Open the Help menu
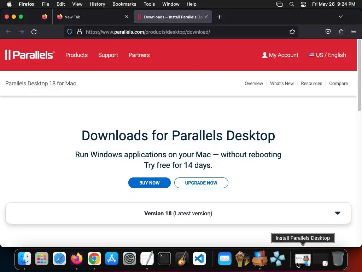Screen dimensions: 362x272 (x=191, y=4)
